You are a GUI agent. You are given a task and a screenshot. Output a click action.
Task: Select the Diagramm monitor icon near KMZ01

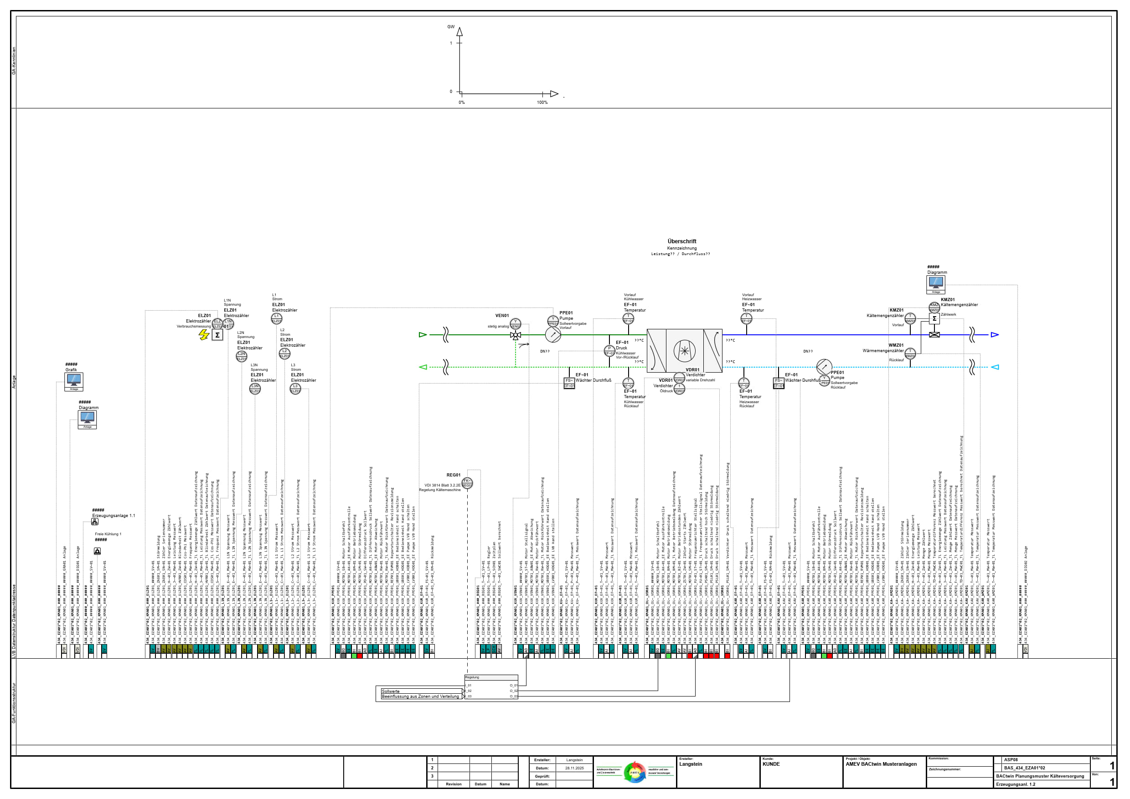click(935, 284)
